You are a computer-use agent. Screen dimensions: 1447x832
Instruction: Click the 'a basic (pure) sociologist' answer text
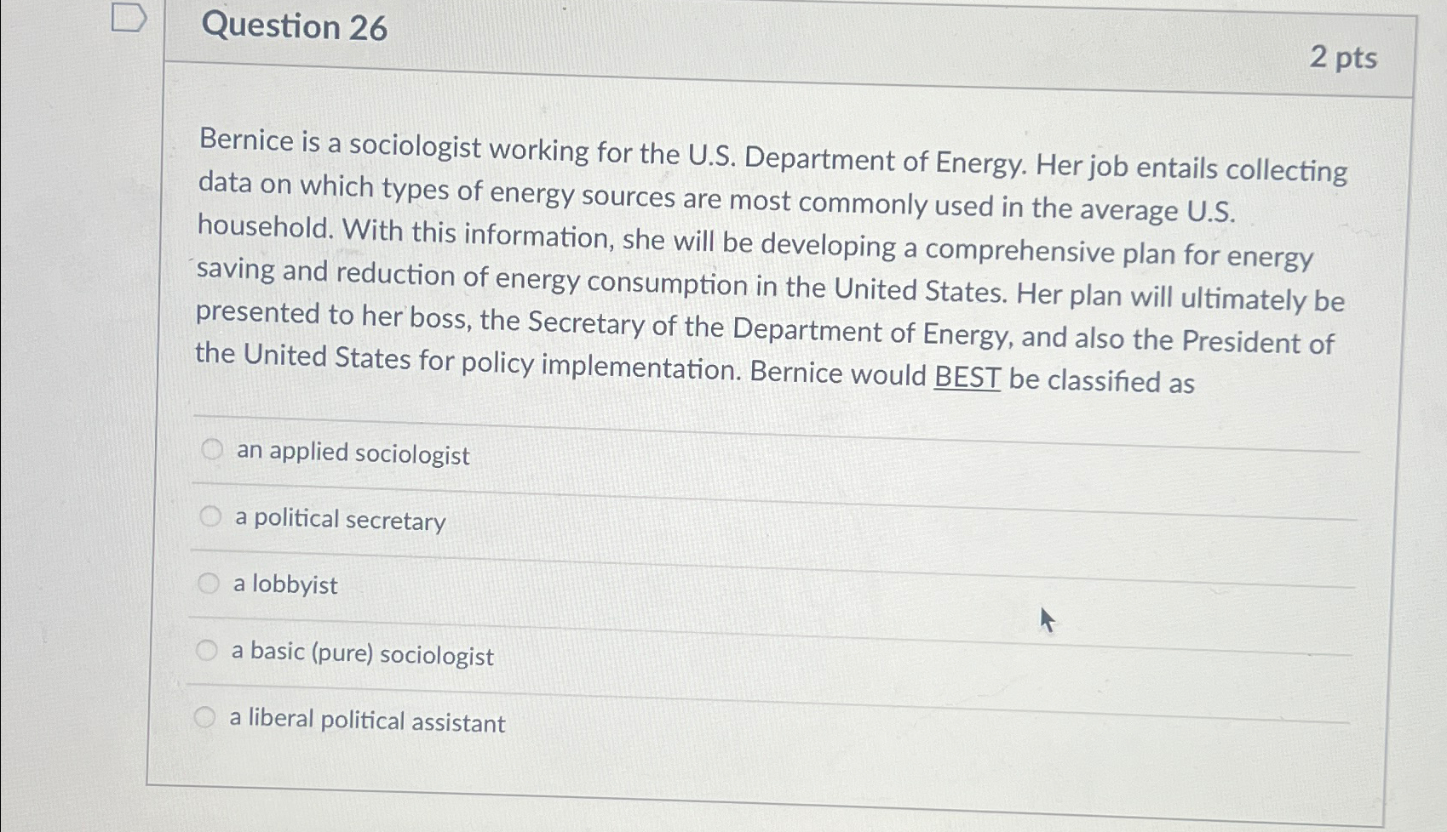[362, 655]
